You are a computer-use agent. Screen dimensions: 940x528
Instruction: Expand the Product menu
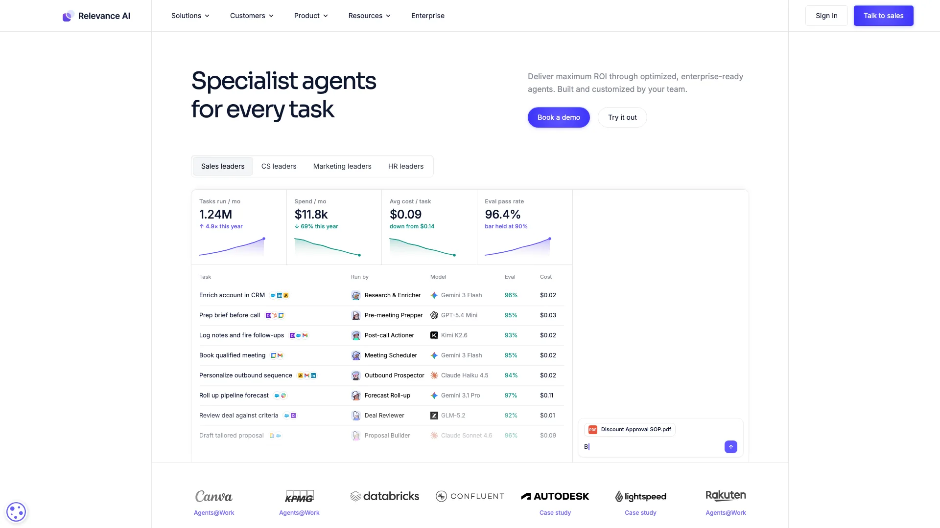[x=311, y=16]
